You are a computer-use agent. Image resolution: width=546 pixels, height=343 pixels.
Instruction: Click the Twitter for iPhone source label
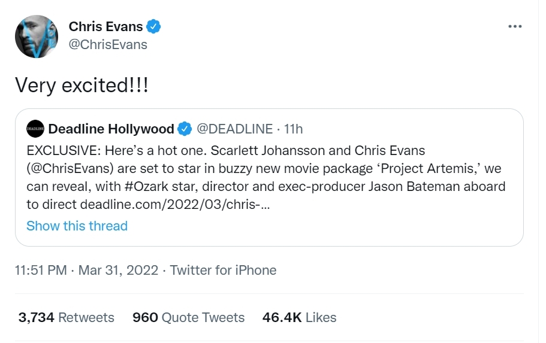(223, 270)
